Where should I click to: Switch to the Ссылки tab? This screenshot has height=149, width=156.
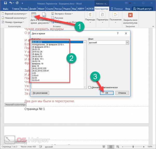point(50,9)
